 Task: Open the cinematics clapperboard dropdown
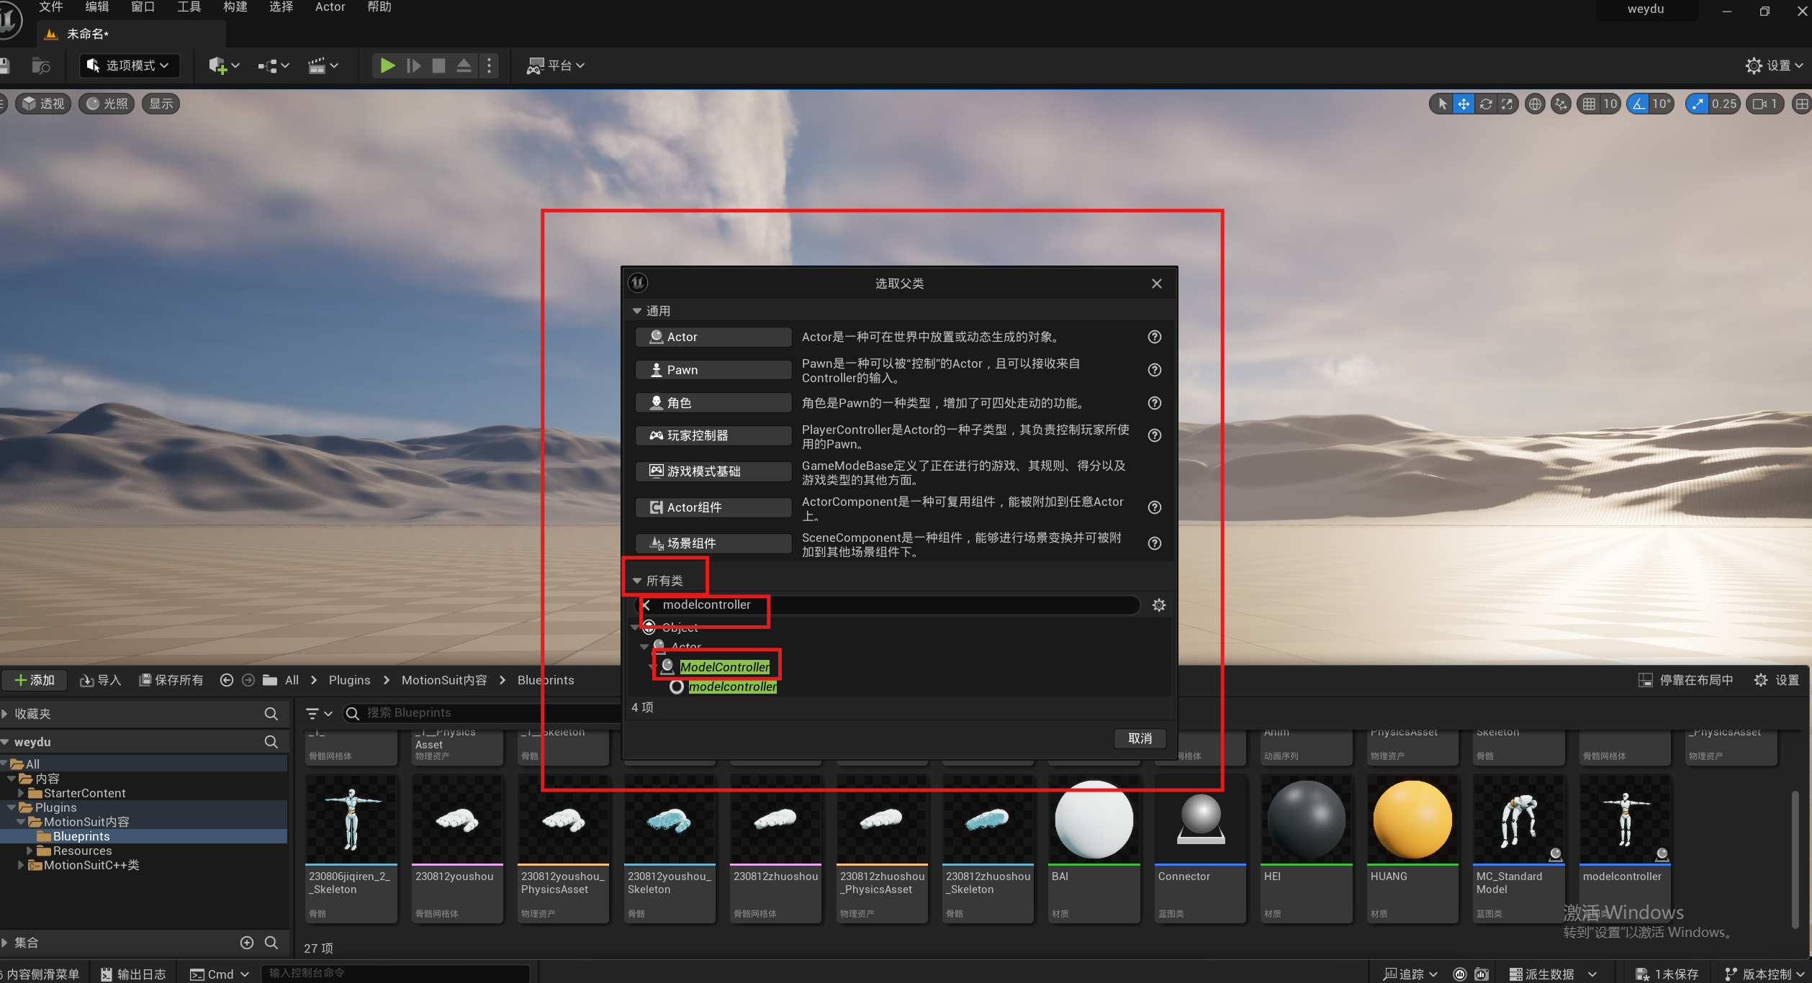click(323, 65)
